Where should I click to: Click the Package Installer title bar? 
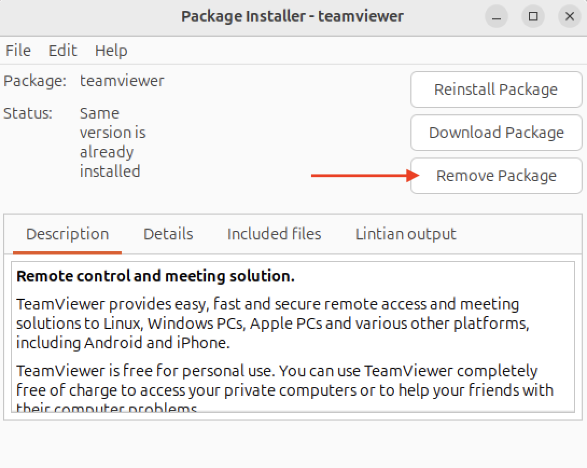coord(292,16)
